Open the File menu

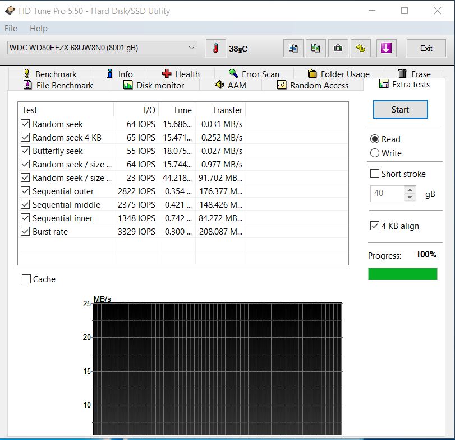11,29
